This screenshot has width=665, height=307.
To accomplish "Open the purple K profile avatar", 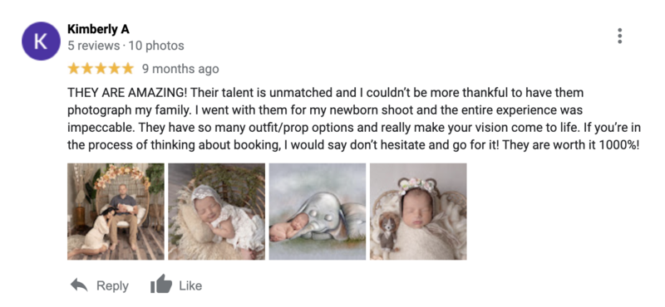I will click(x=41, y=41).
